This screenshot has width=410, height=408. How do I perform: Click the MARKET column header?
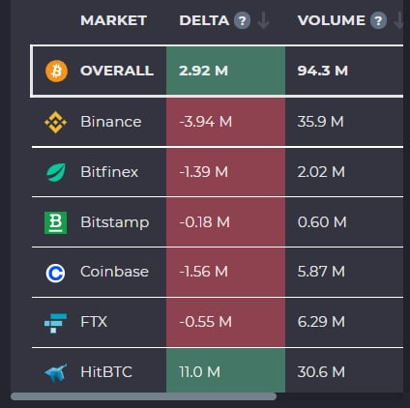[113, 20]
